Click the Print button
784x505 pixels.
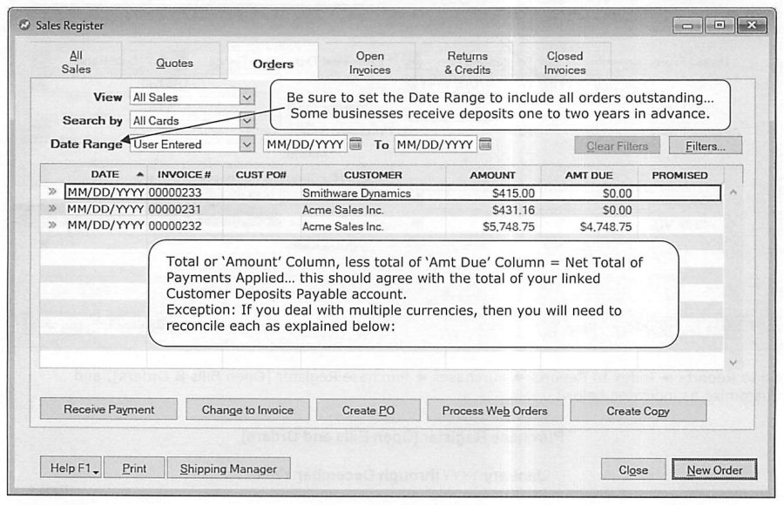tap(134, 468)
